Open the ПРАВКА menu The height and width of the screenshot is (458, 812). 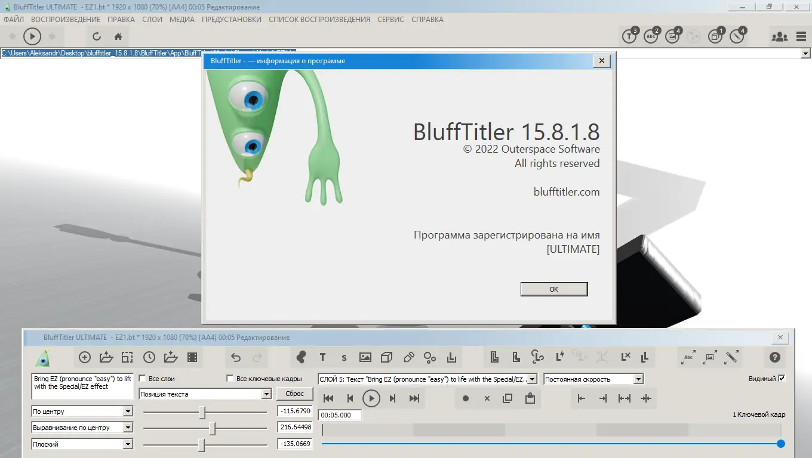(x=121, y=20)
